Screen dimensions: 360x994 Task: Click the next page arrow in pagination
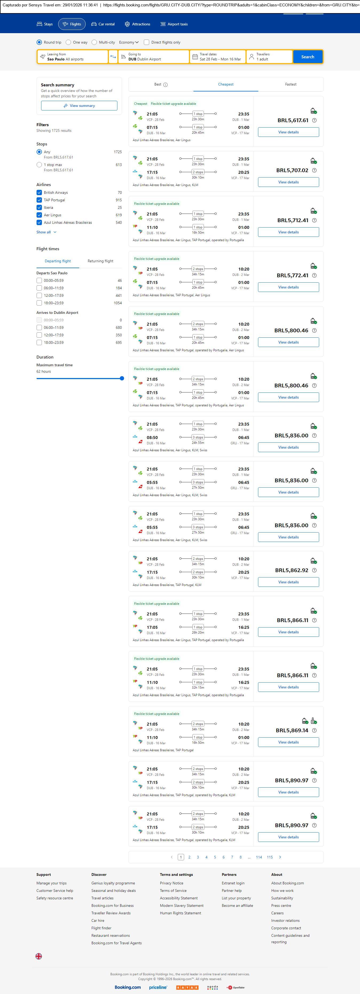point(280,857)
